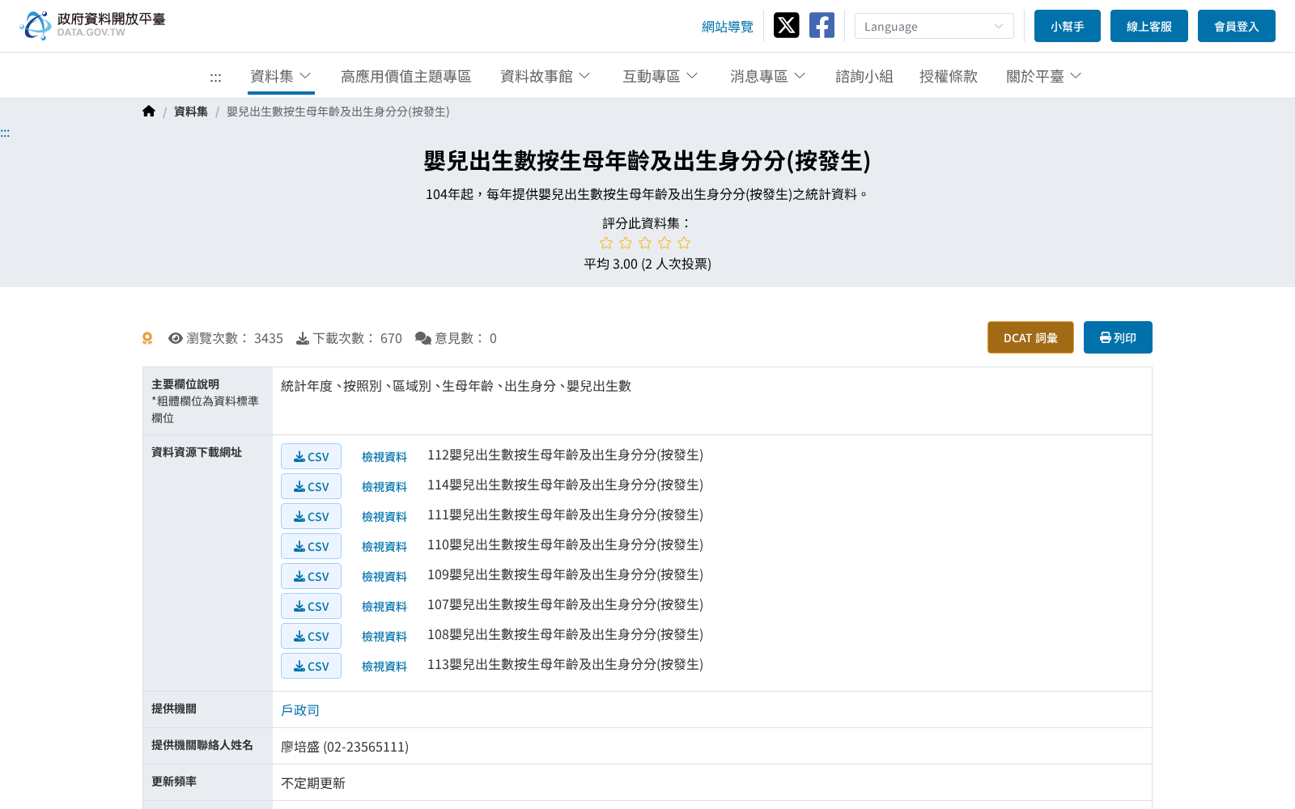View data for the 108 dataset
The height and width of the screenshot is (809, 1295).
(x=384, y=637)
